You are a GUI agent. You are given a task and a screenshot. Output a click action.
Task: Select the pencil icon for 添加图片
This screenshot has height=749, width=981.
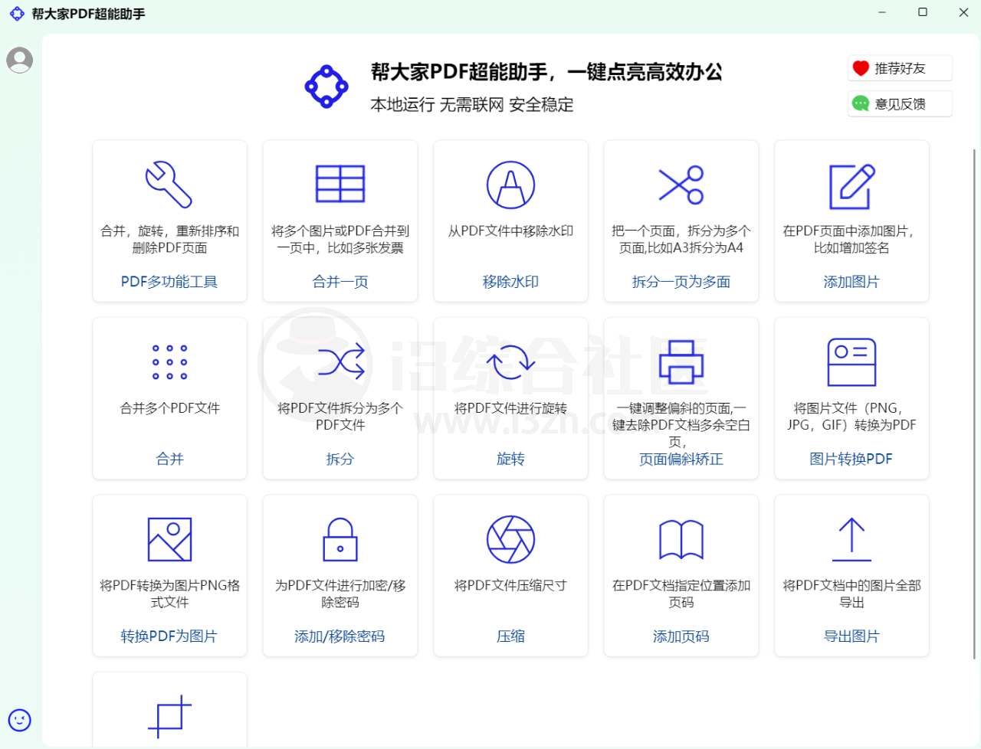851,183
